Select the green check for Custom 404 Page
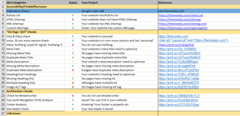 click(x=73, y=28)
